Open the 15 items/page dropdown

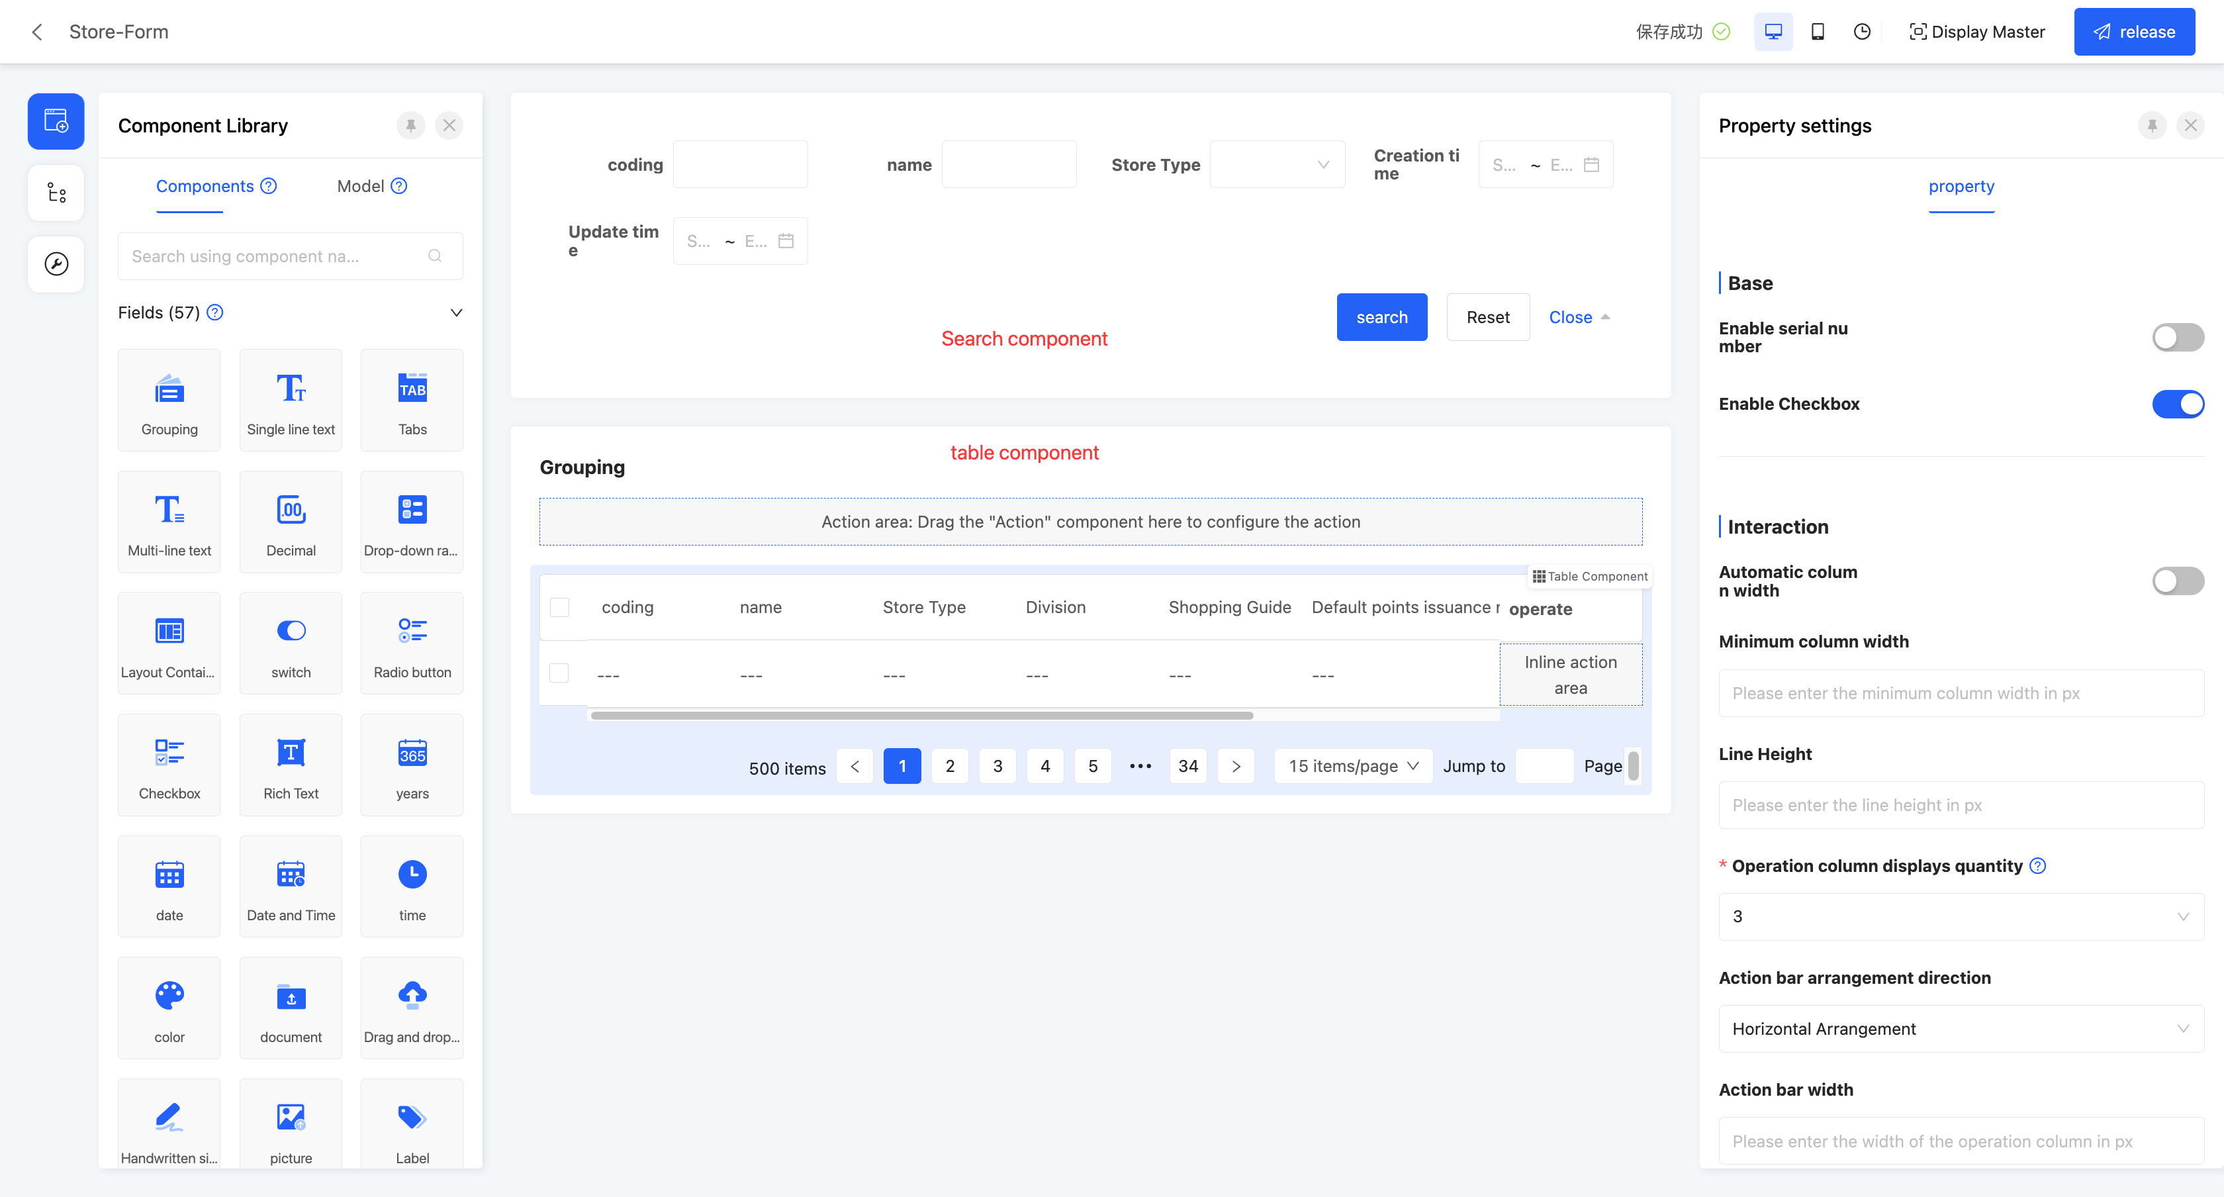tap(1351, 765)
